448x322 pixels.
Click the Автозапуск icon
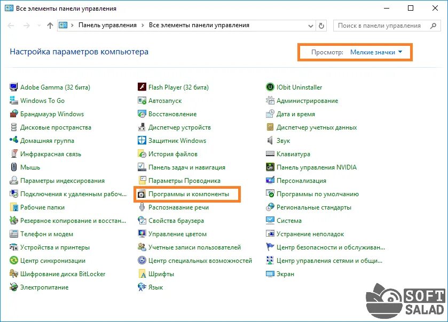click(x=142, y=100)
